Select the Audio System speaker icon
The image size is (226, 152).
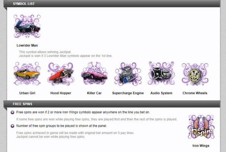(161, 73)
